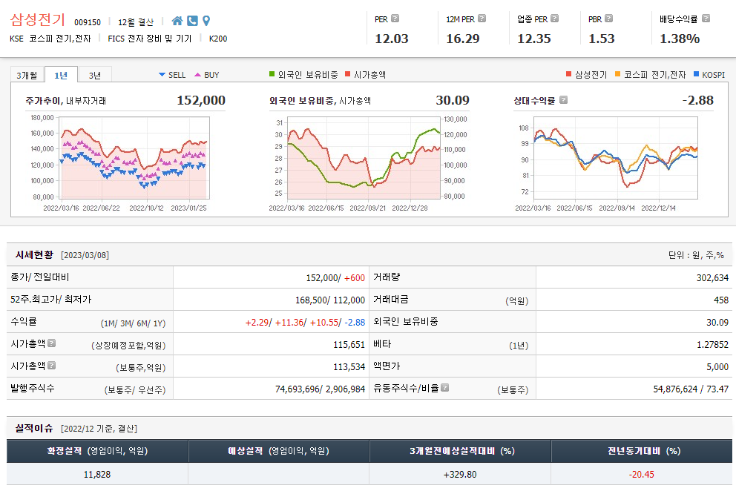Click the 업종 PER value 12.35
Viewport: 736px width, 491px height.
pos(534,39)
